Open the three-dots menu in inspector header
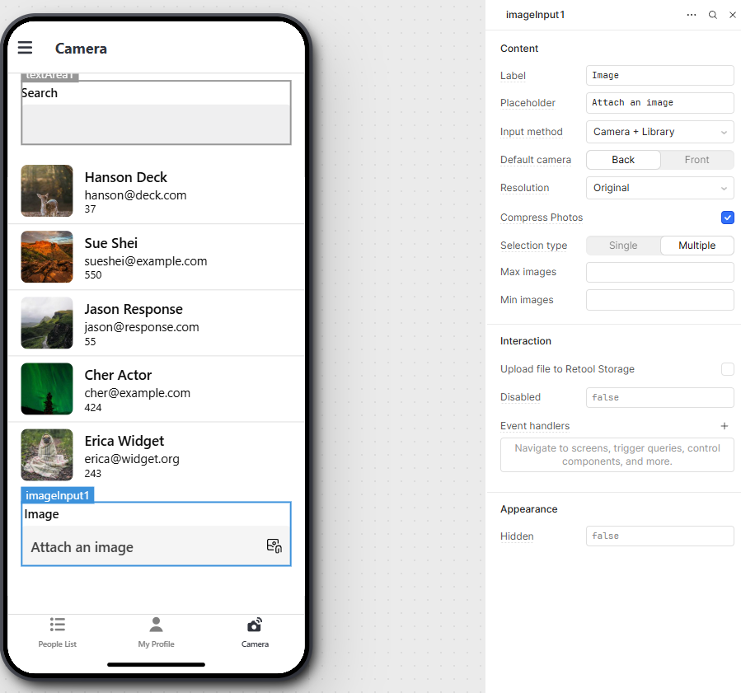The image size is (741, 693). [x=691, y=15]
